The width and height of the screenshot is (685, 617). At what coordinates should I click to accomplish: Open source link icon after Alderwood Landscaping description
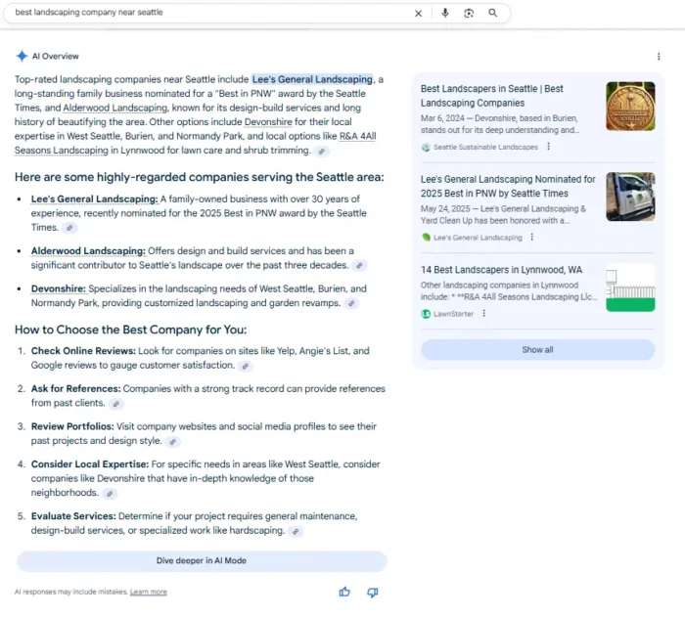[360, 266]
